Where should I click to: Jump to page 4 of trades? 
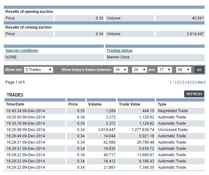click(x=188, y=82)
